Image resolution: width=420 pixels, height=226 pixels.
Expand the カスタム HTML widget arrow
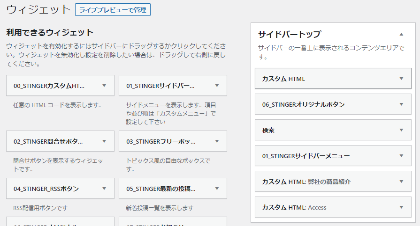[401, 79]
